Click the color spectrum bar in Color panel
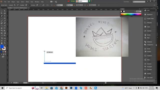This screenshot has height=90, width=160. [131, 14]
